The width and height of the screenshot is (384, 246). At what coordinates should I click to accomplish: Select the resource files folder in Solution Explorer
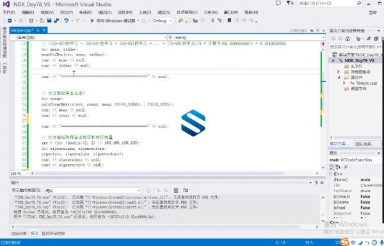coord(358,88)
